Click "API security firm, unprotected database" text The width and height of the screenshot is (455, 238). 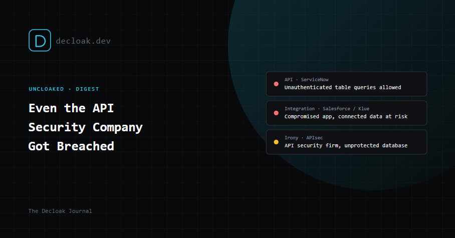click(346, 145)
